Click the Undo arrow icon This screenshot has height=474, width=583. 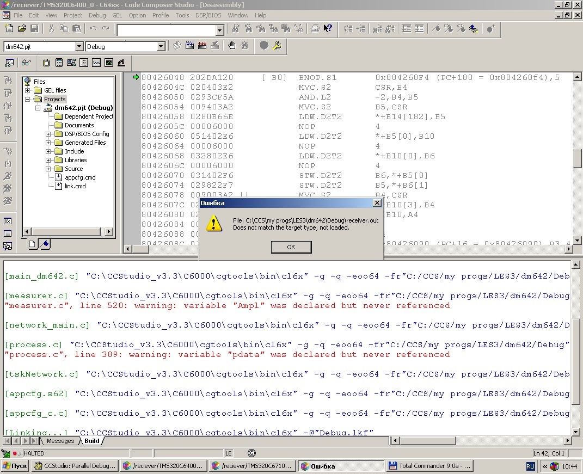click(93, 29)
